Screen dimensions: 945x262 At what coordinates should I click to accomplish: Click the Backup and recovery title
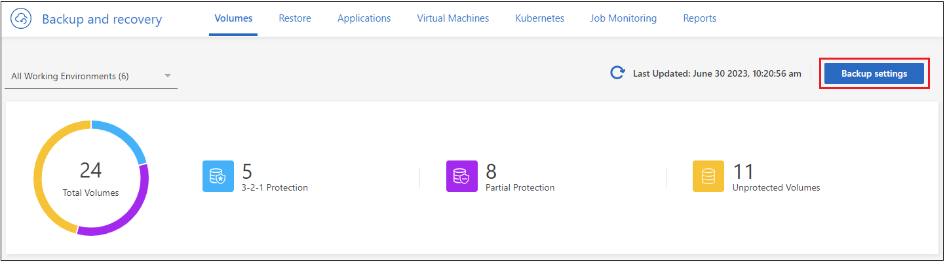(x=102, y=19)
